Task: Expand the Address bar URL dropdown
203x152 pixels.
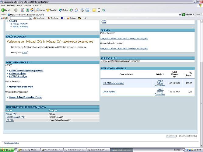Action: (x=180, y=15)
